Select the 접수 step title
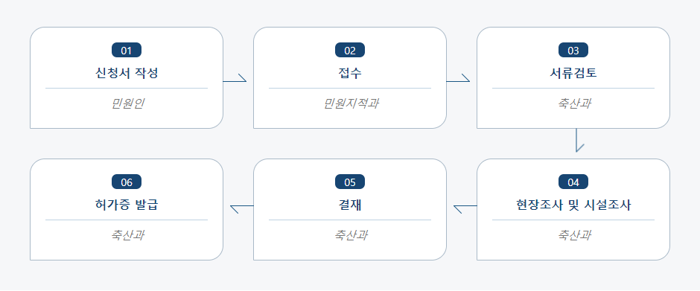Screen dimensions: 700x291 350,73
